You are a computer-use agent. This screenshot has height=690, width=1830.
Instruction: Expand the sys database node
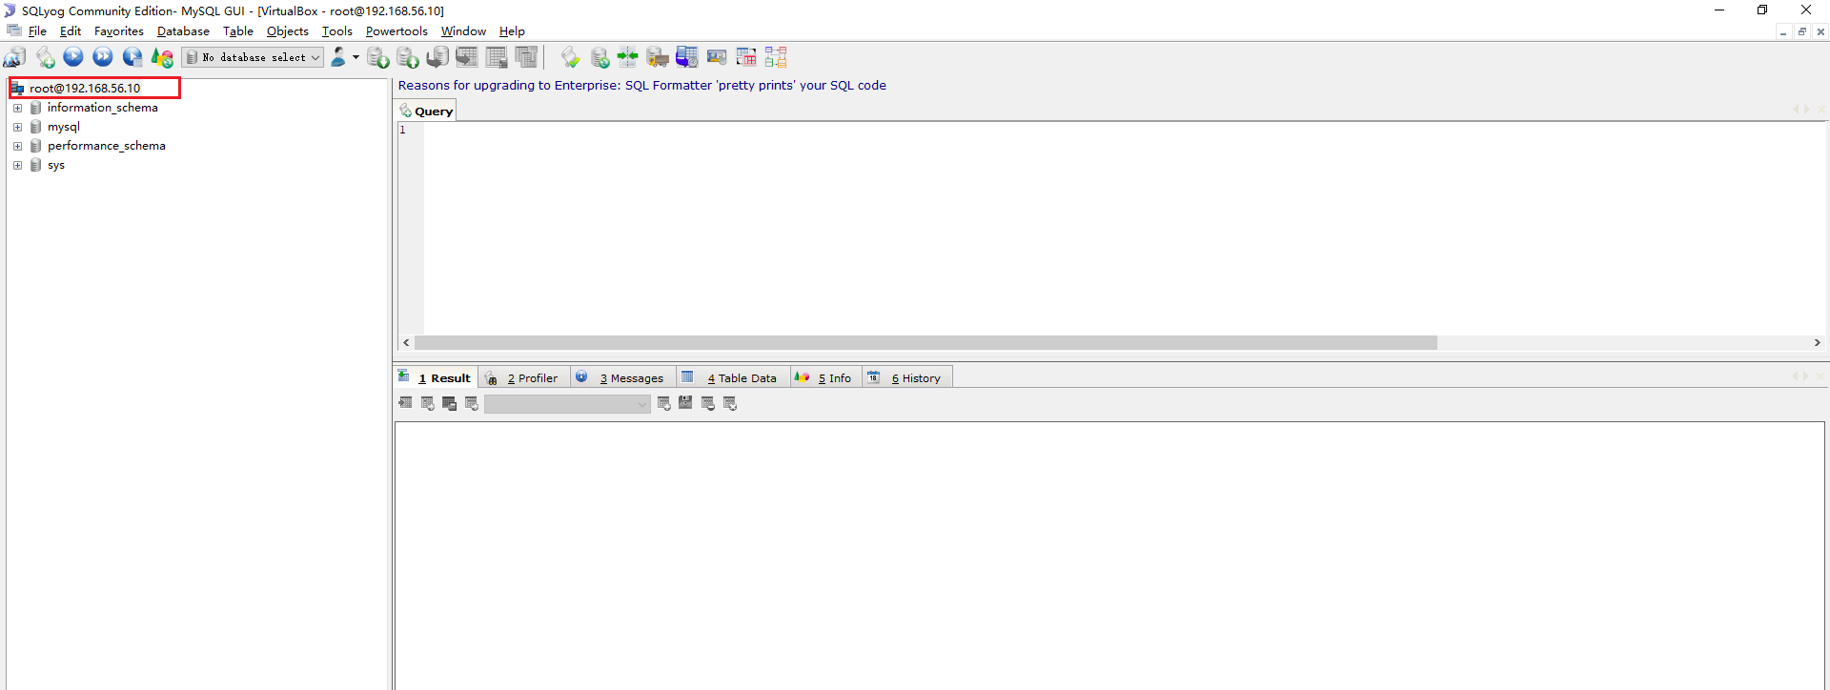pos(17,165)
